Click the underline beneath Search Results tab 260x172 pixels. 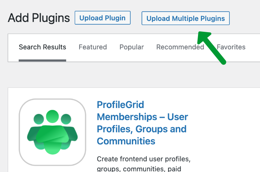42,60
